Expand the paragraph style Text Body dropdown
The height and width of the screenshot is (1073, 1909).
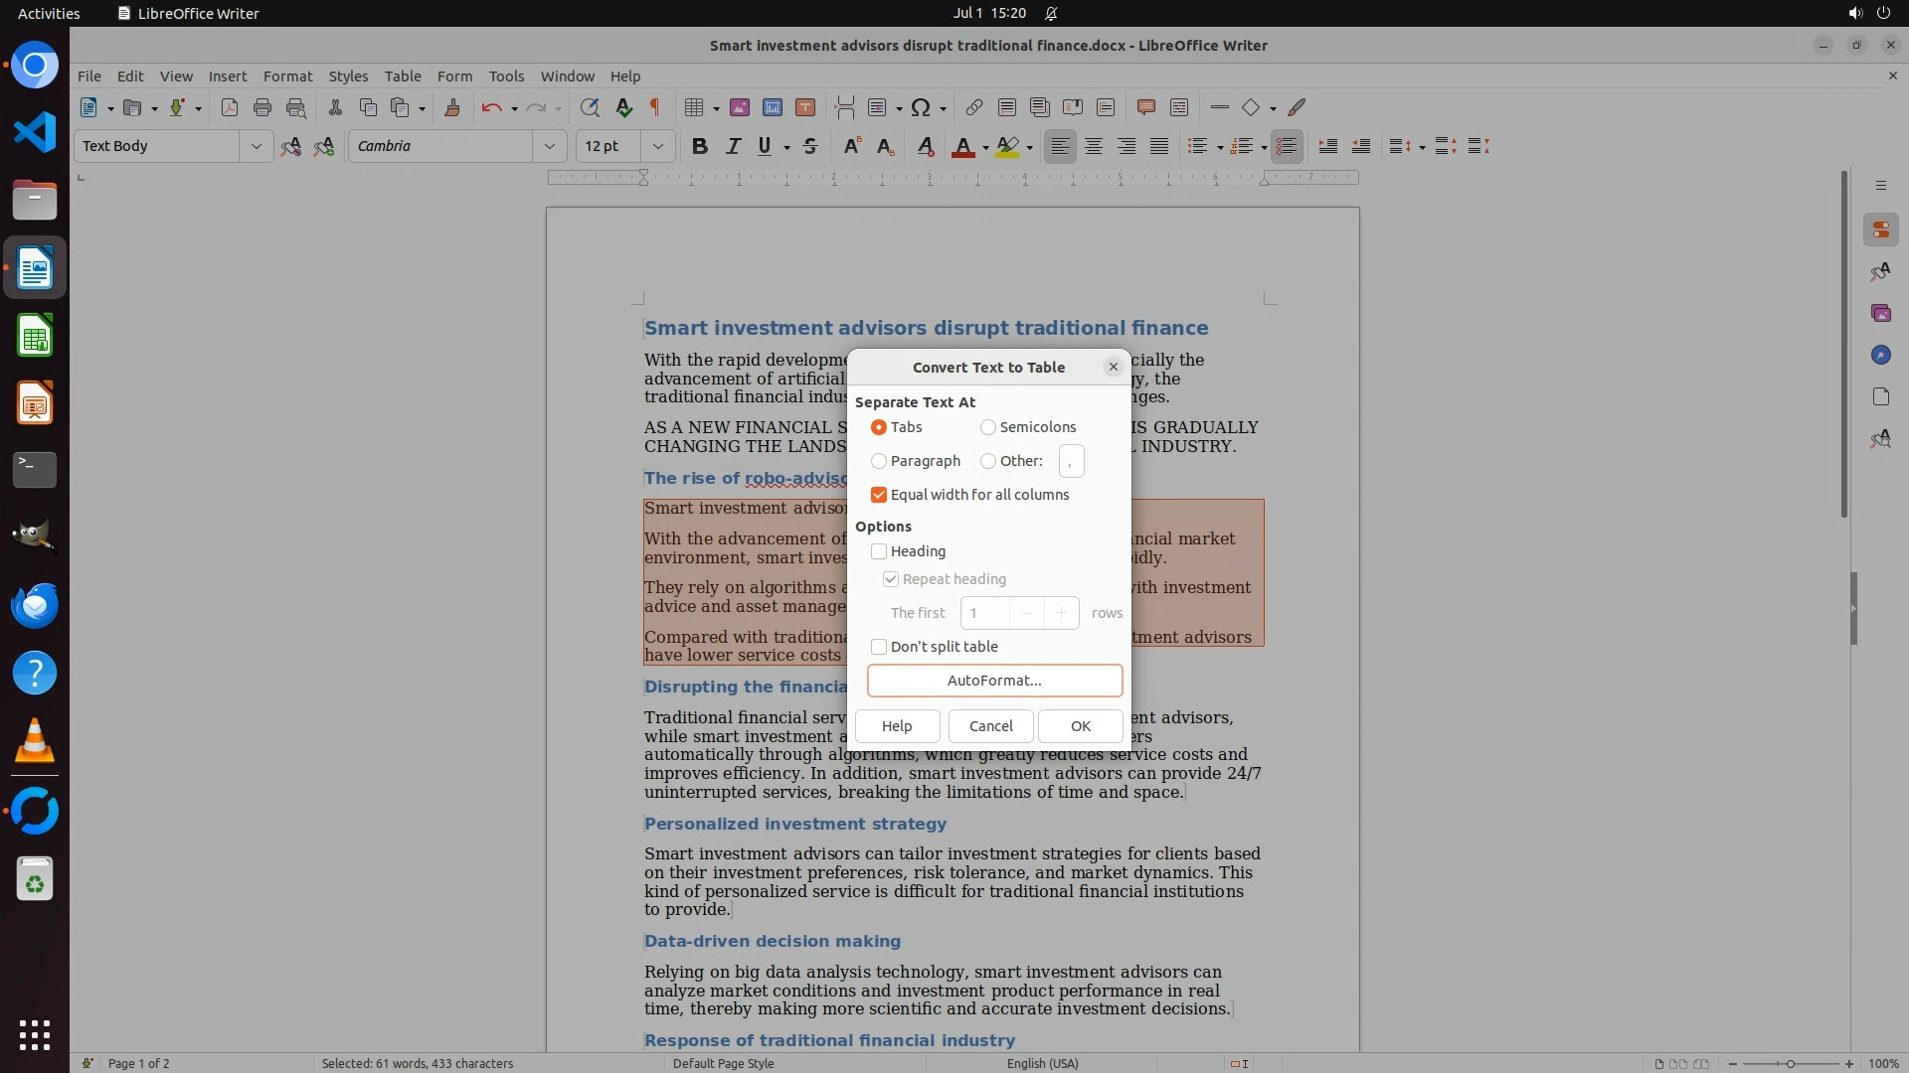pyautogui.click(x=256, y=146)
